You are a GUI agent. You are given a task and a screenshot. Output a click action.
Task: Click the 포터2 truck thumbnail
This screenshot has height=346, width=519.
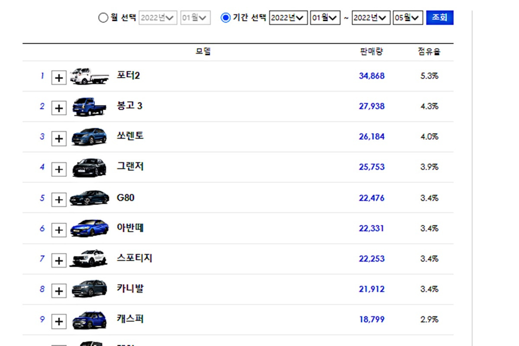[89, 76]
